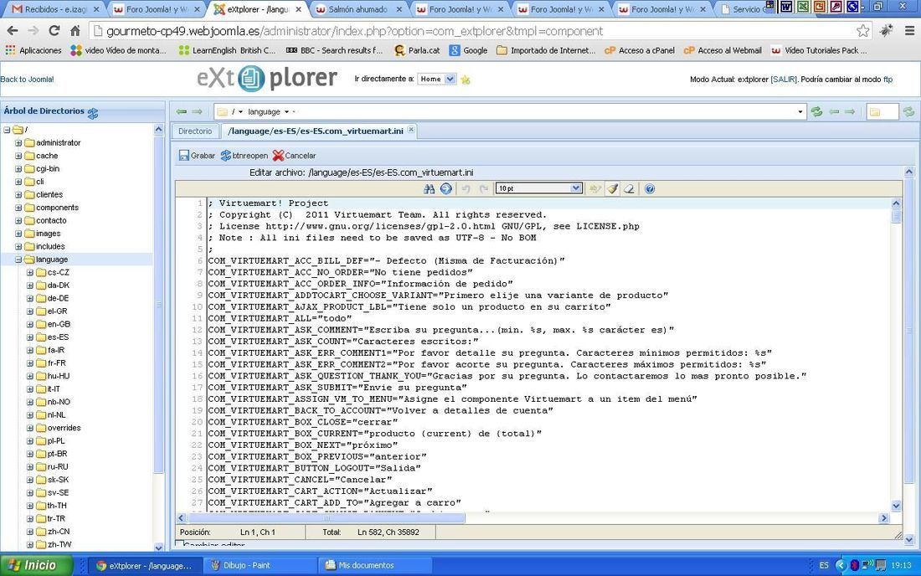Screen dimensions: 921x576
Task: Switch to Dibujo - Paint taskbar window
Action: pyautogui.click(x=259, y=565)
